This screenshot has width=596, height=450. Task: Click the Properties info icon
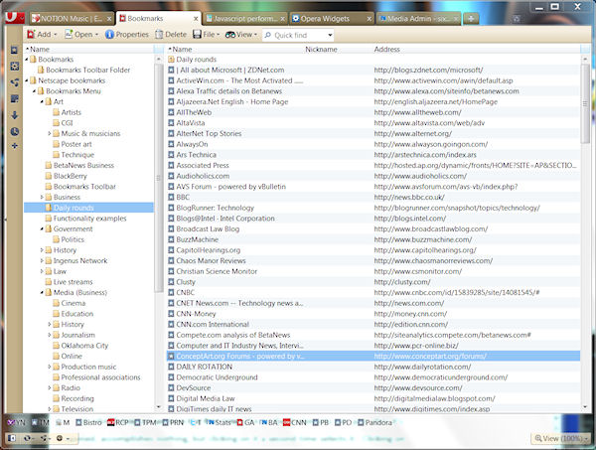point(109,35)
